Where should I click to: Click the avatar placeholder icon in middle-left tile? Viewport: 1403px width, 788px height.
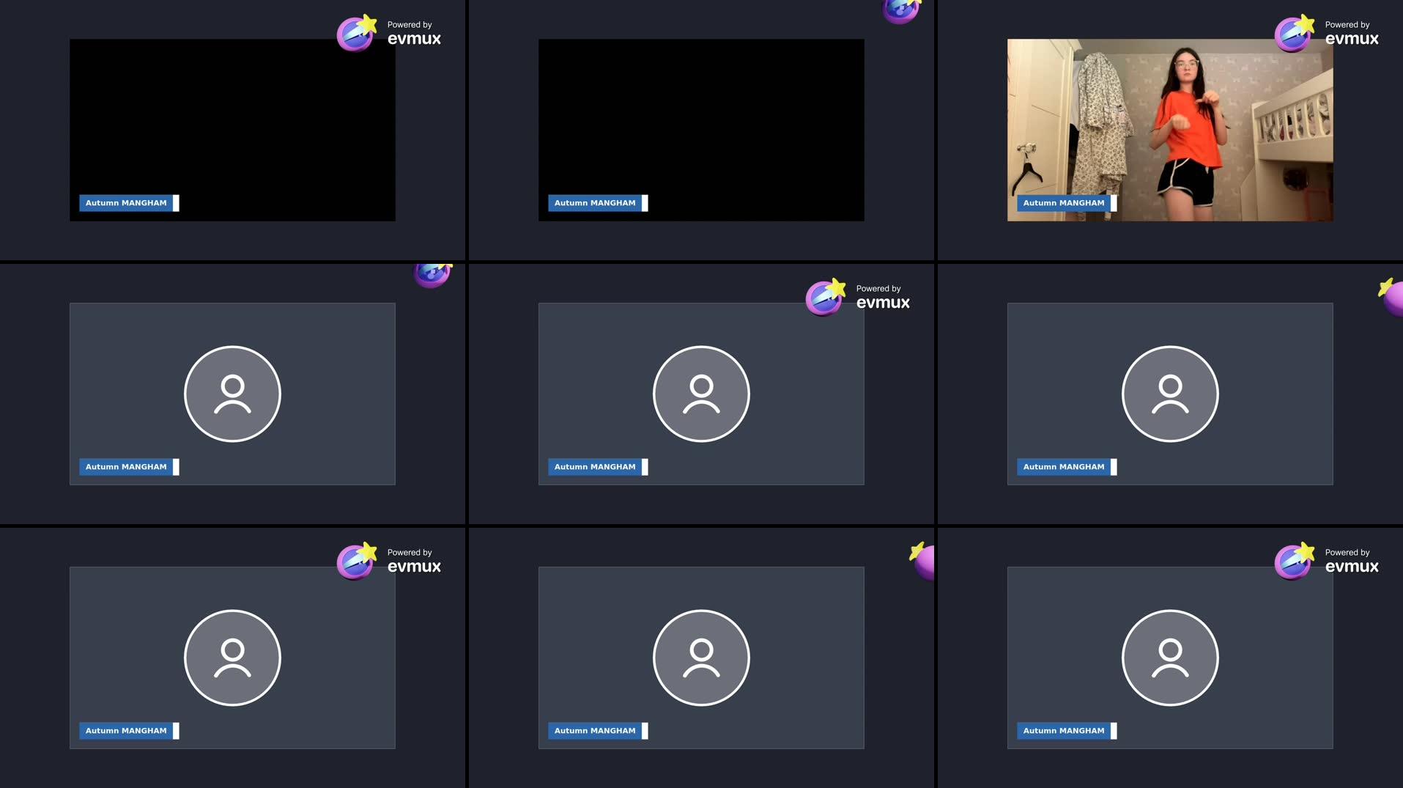[232, 394]
